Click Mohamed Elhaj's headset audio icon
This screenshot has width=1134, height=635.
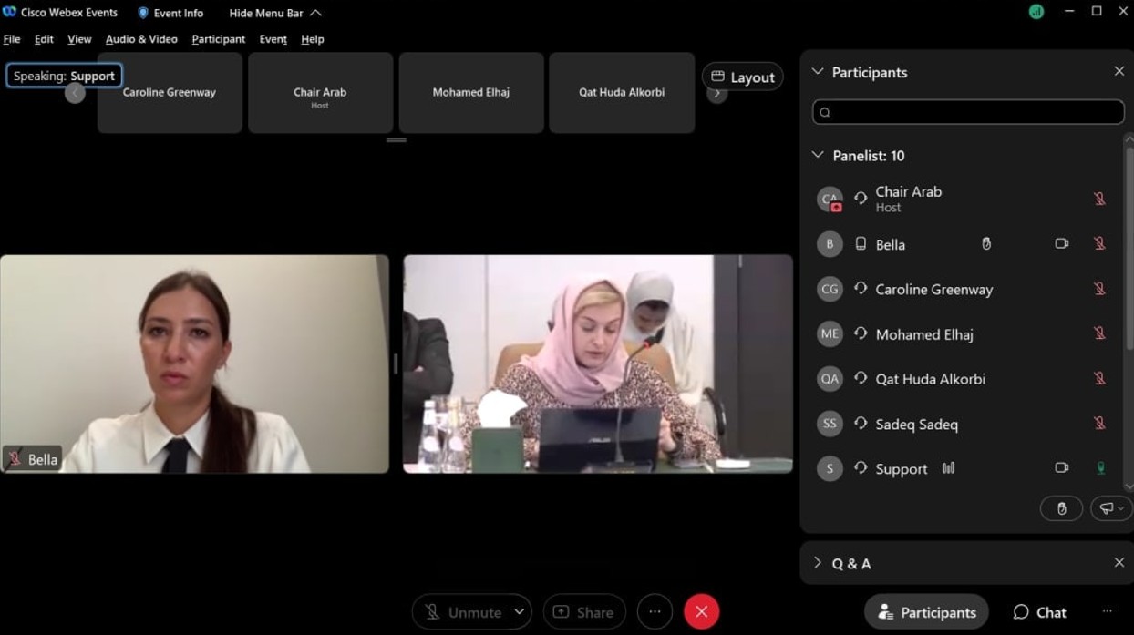point(861,333)
